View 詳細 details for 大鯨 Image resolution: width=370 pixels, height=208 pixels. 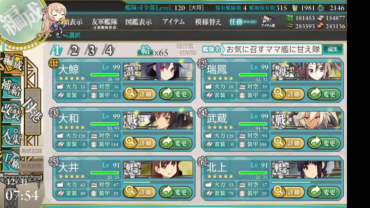pos(140,94)
